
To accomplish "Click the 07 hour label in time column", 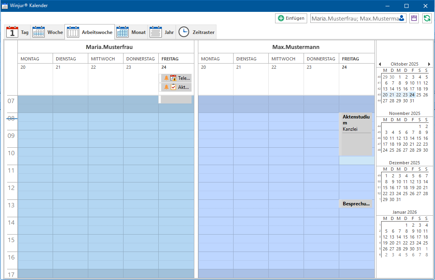I will [x=11, y=101].
